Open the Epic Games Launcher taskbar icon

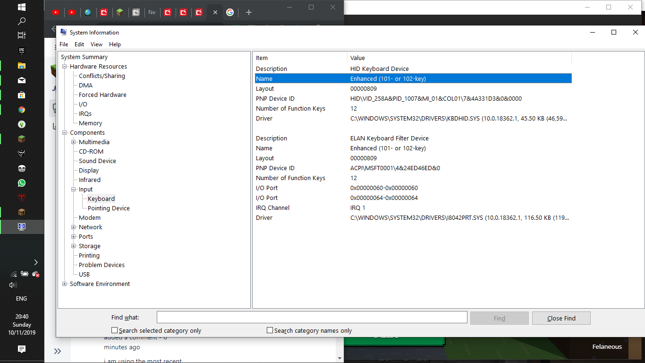click(x=22, y=51)
